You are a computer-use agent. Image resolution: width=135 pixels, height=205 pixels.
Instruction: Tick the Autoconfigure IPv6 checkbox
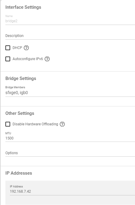pos(8,59)
